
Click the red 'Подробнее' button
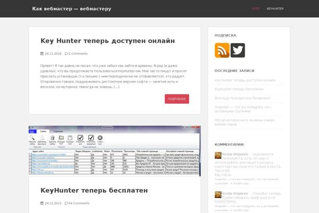tap(177, 99)
